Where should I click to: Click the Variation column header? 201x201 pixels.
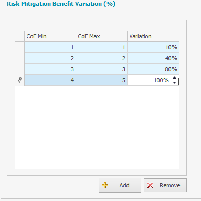pyautogui.click(x=153, y=36)
